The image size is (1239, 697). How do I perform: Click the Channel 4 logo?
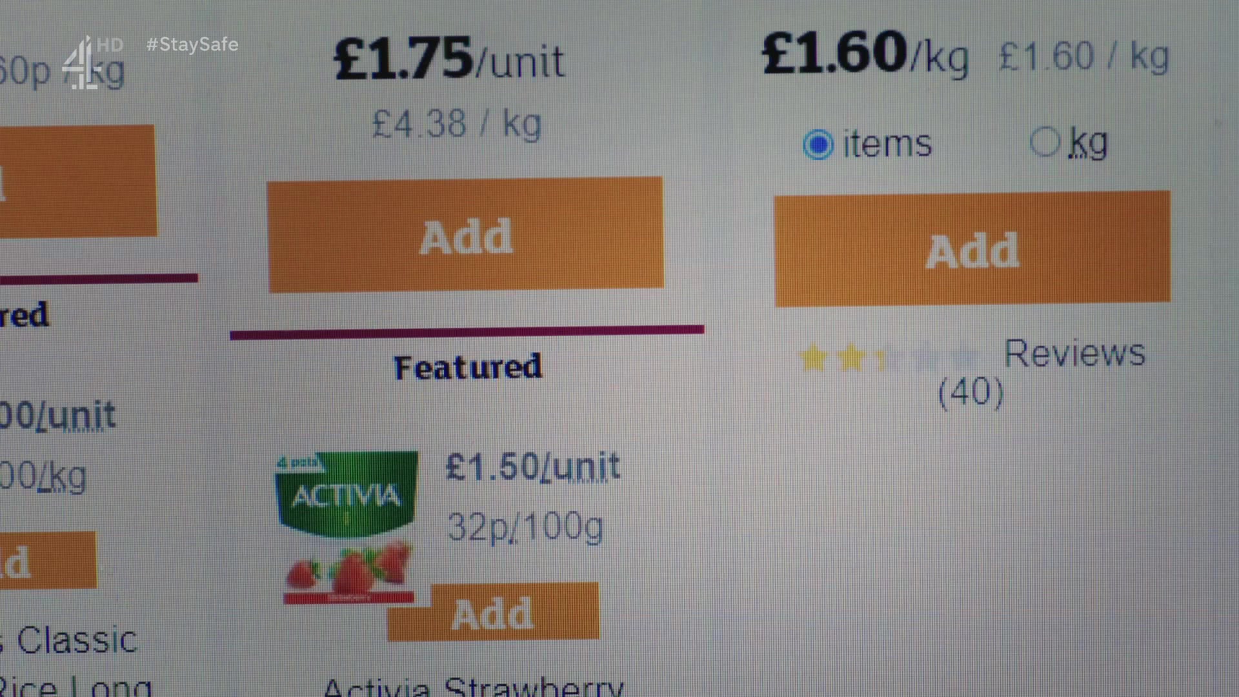click(x=79, y=64)
